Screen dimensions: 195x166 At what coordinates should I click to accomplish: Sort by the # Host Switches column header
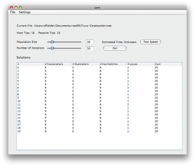113,64
